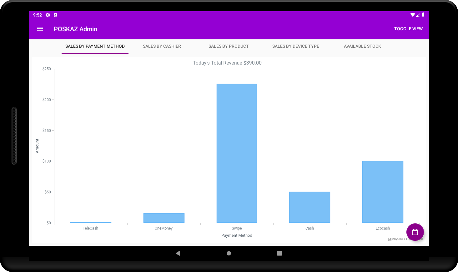This screenshot has height=272, width=458.
Task: Tap the settings gear in status bar
Action: [48, 15]
